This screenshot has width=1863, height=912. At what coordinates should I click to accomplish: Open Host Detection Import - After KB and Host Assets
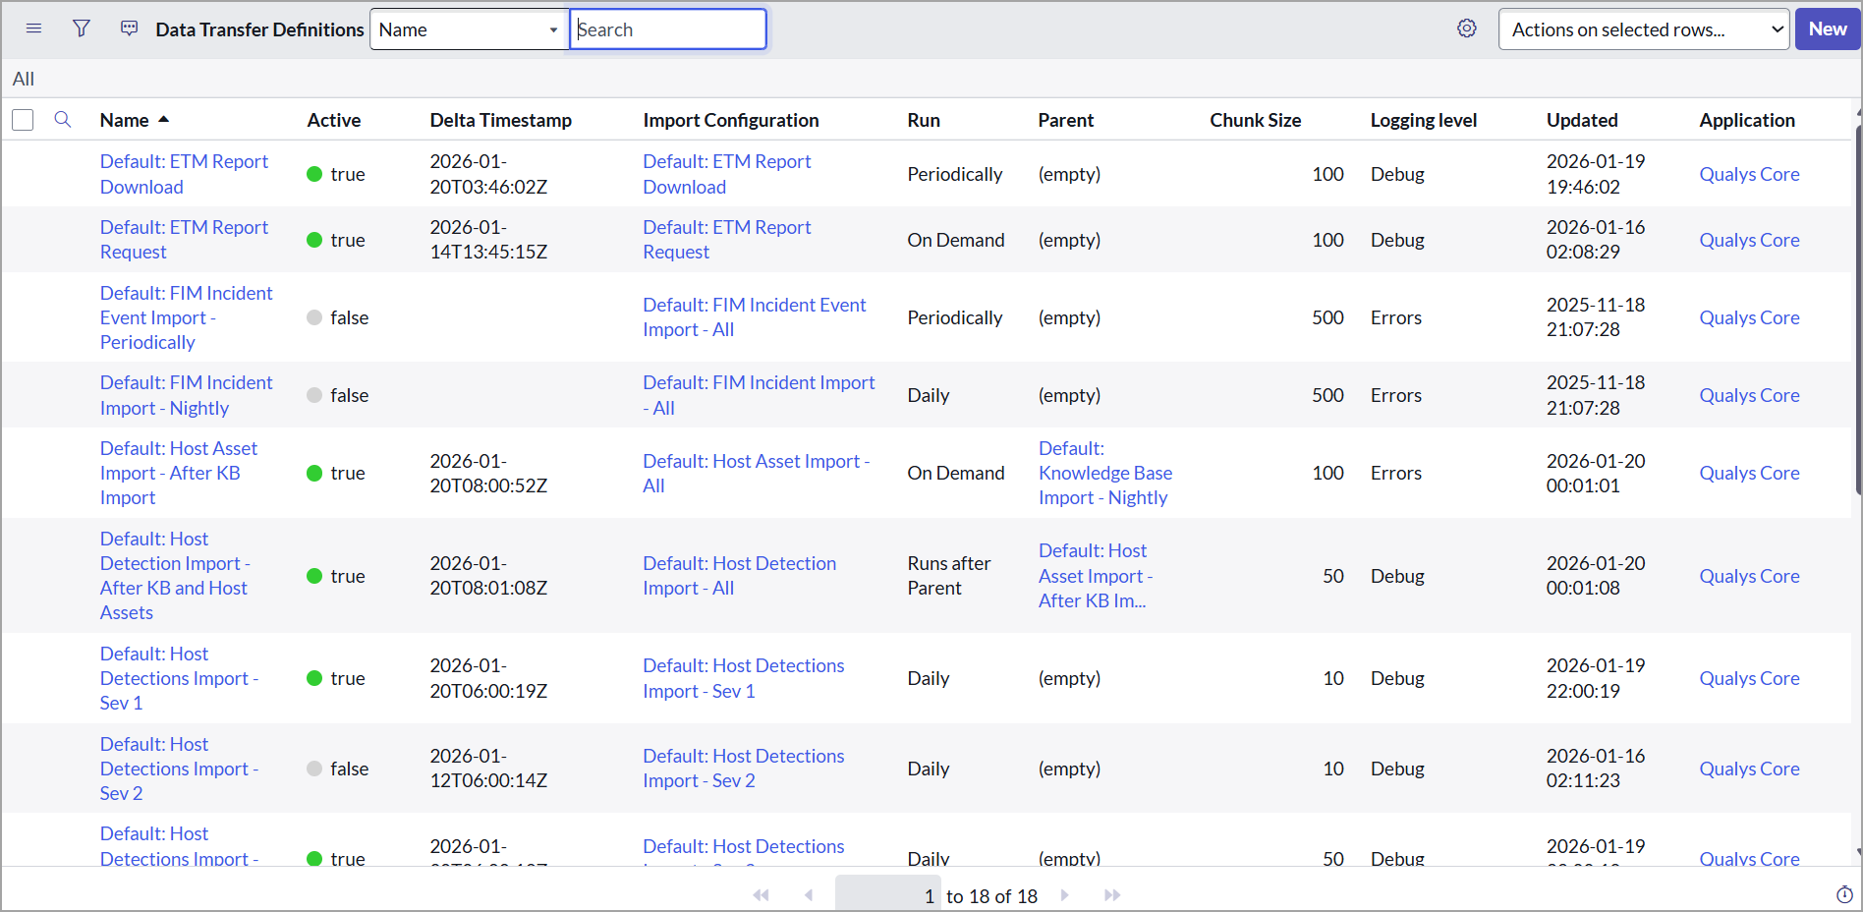click(175, 576)
